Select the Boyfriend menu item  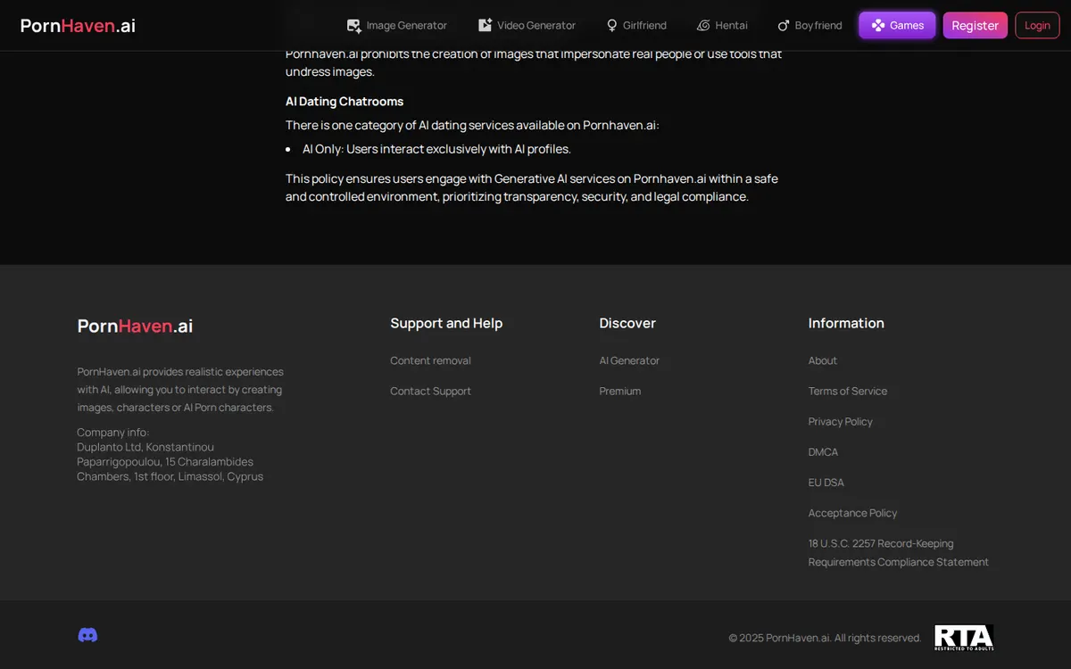(809, 25)
